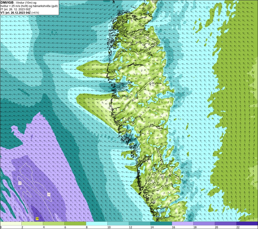Select the 8–10 m/s light cyan swatch
This screenshot has width=258, height=229.
97,223
